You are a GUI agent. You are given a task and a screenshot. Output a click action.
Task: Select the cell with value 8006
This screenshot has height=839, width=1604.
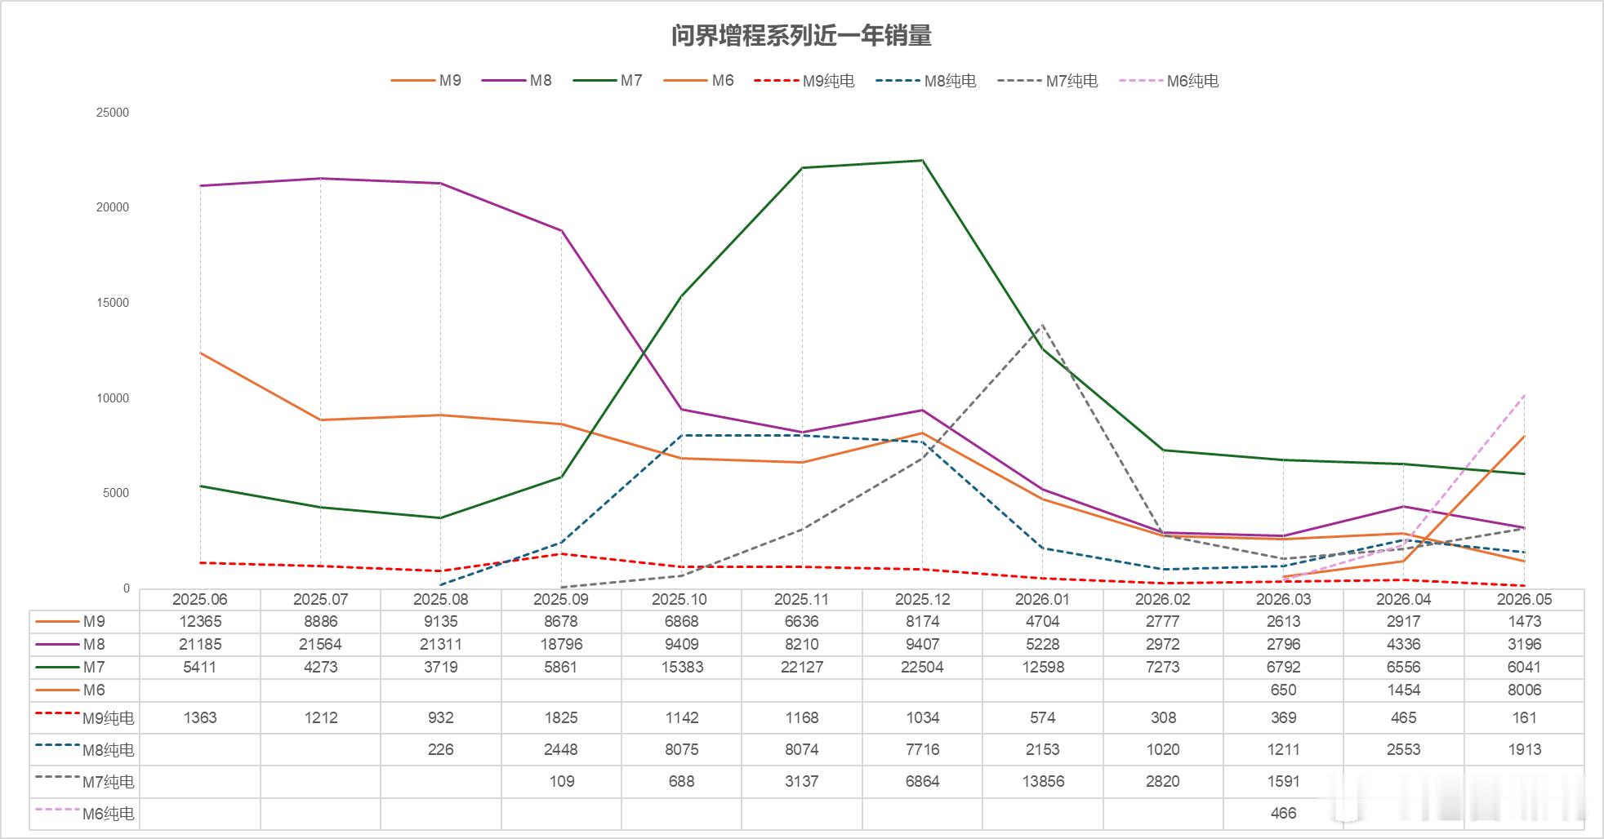tap(1524, 690)
